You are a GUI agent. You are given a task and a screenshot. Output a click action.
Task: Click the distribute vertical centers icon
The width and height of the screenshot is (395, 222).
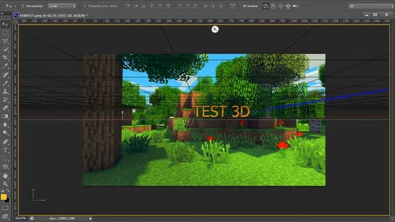(188, 6)
